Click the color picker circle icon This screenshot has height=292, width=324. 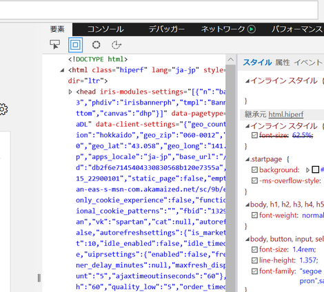pyautogui.click(x=96, y=45)
